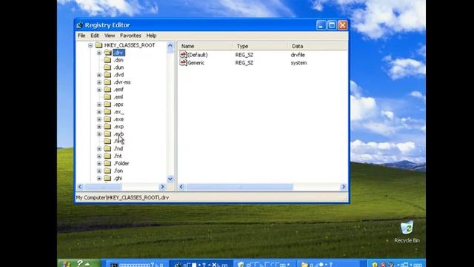Click the .emf key folder icon
The height and width of the screenshot is (267, 474).
107,89
